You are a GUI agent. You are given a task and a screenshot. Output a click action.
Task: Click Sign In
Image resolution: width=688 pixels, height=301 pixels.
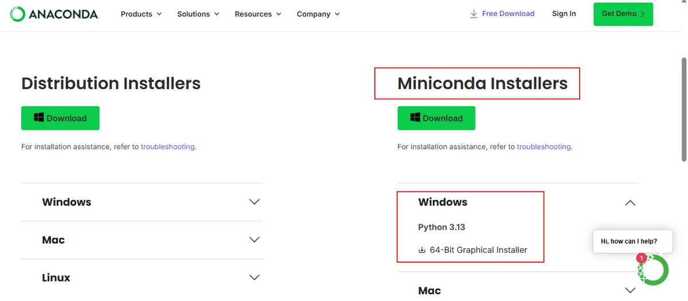tap(564, 13)
